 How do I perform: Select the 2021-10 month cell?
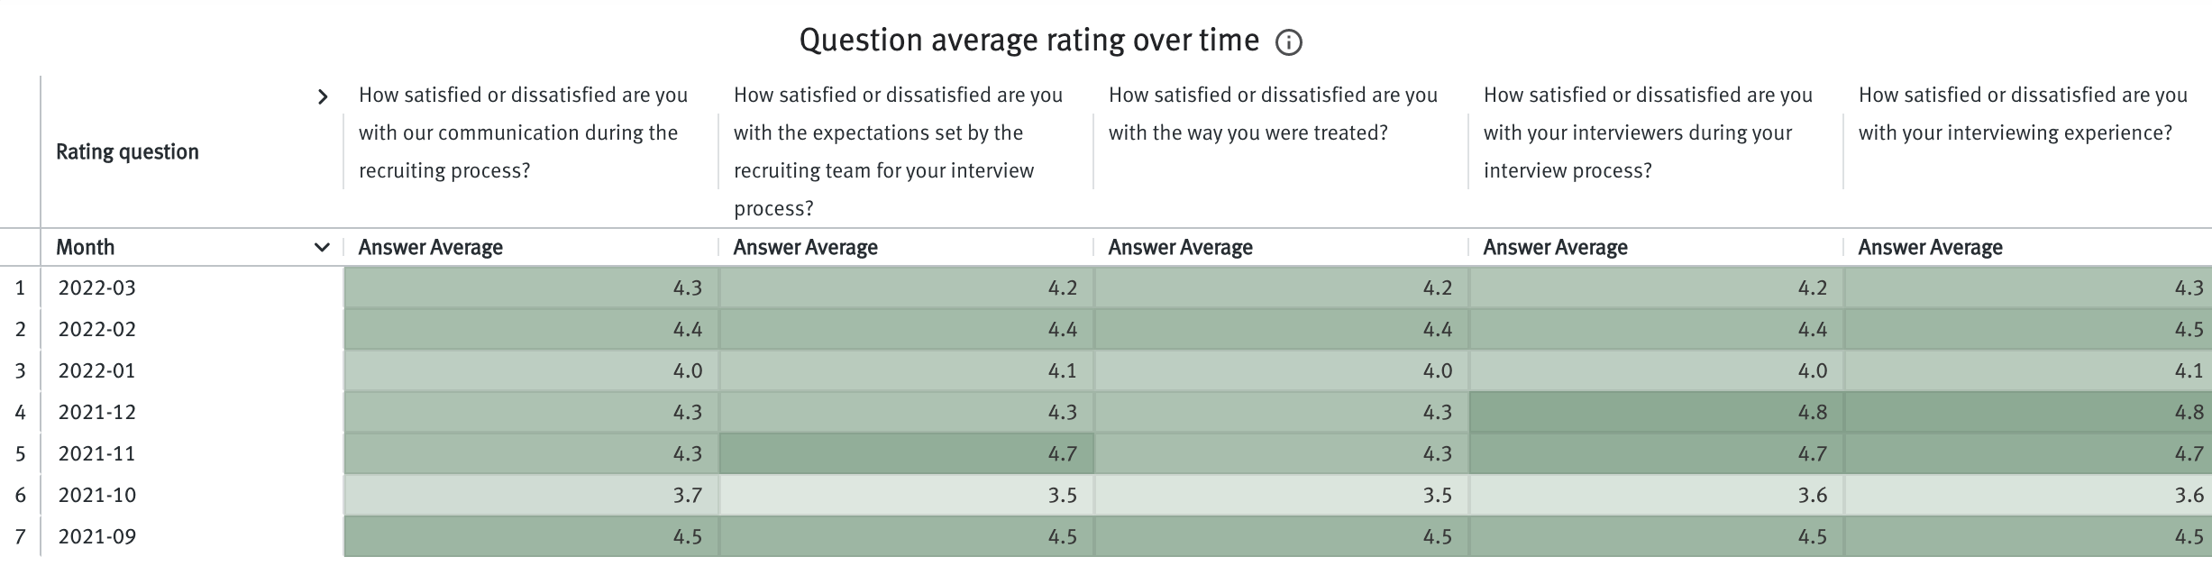[97, 494]
